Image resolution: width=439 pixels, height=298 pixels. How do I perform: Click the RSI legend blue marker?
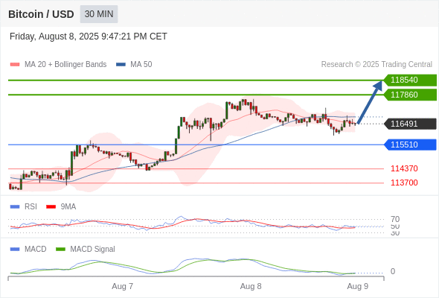pyautogui.click(x=15, y=207)
